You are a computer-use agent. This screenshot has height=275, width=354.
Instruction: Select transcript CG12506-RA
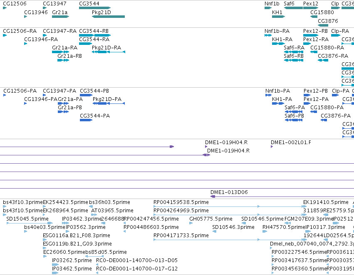pos(20,31)
